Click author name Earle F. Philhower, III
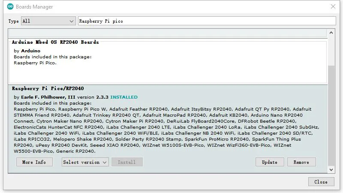Viewport: 343px width, 193px height. coord(48,97)
